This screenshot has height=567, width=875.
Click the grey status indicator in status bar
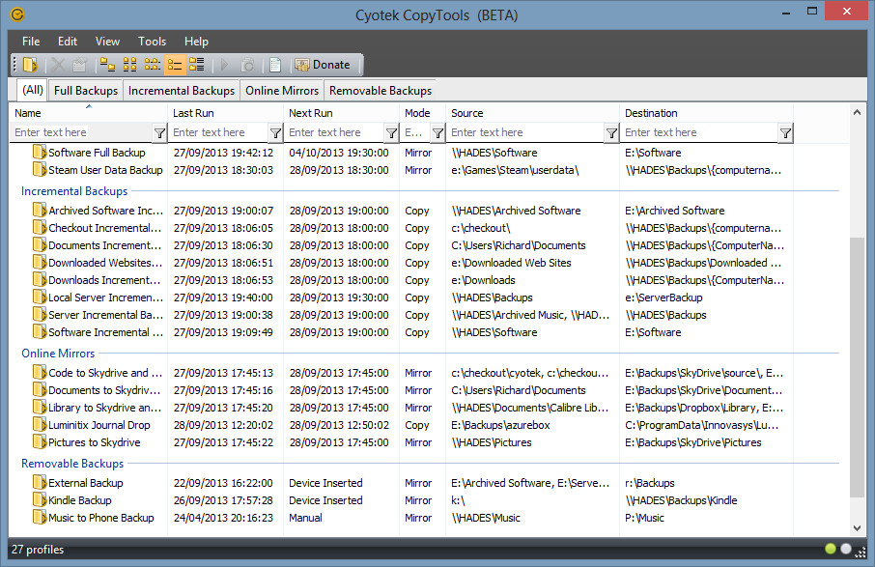846,549
